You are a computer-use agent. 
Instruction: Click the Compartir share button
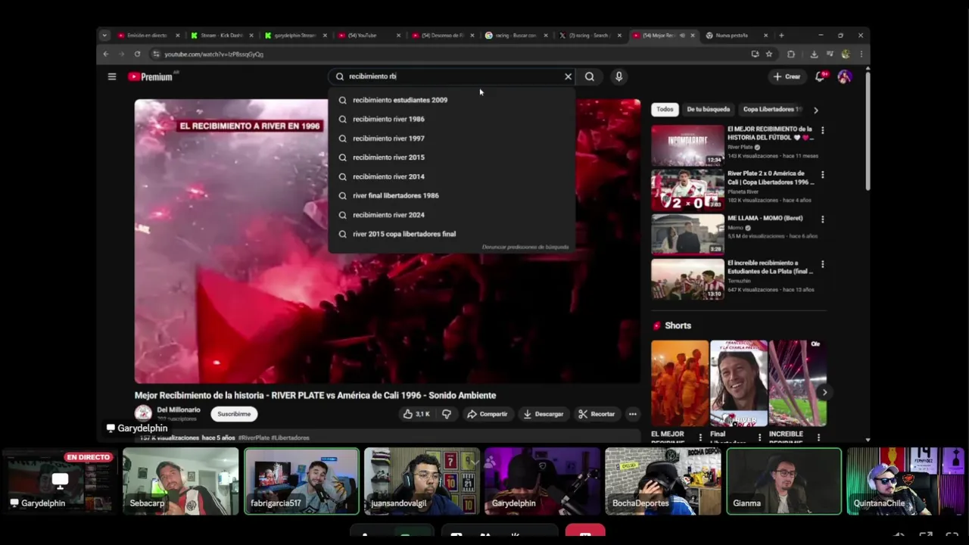click(x=488, y=414)
